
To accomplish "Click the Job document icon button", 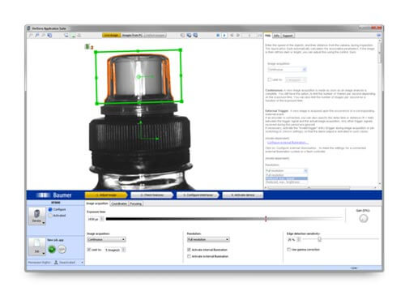I will [37, 246].
